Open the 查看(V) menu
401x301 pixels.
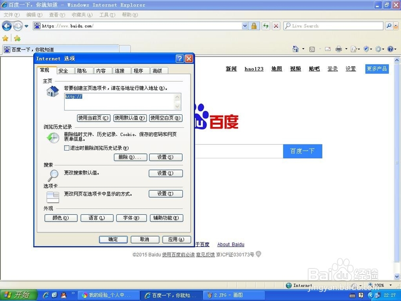point(57,15)
